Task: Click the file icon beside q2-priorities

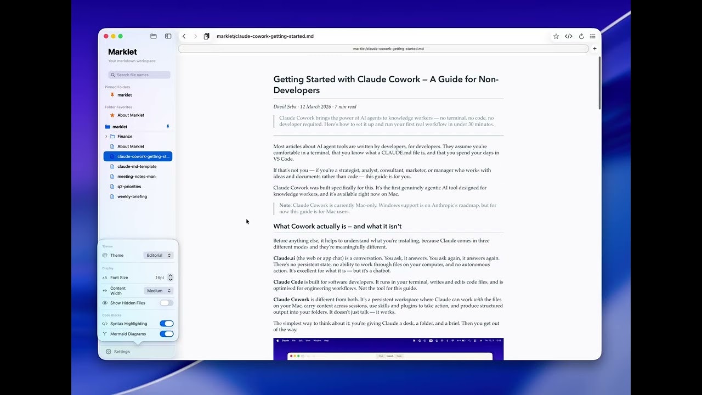Action: 112,187
